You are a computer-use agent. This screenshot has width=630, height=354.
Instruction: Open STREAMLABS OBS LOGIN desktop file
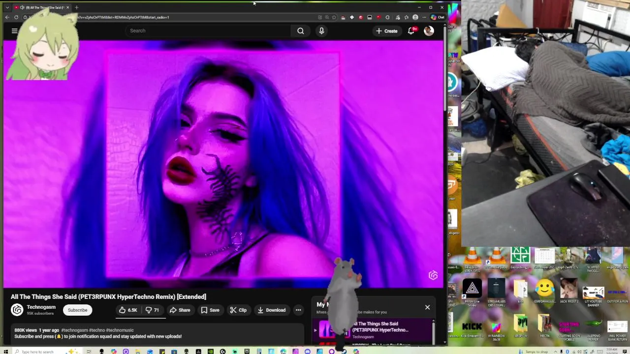(496, 293)
